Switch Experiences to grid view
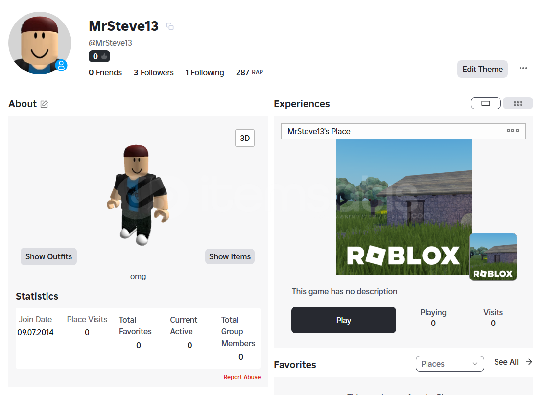 point(518,103)
